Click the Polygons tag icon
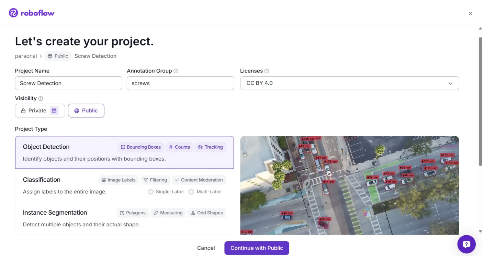The image size is (483, 259). [122, 213]
